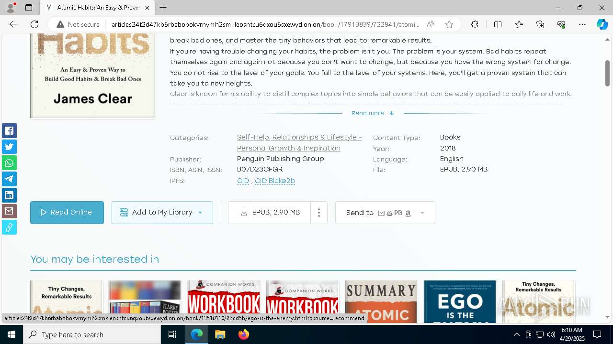Click the year value 2018
The image size is (613, 344).
click(x=448, y=148)
